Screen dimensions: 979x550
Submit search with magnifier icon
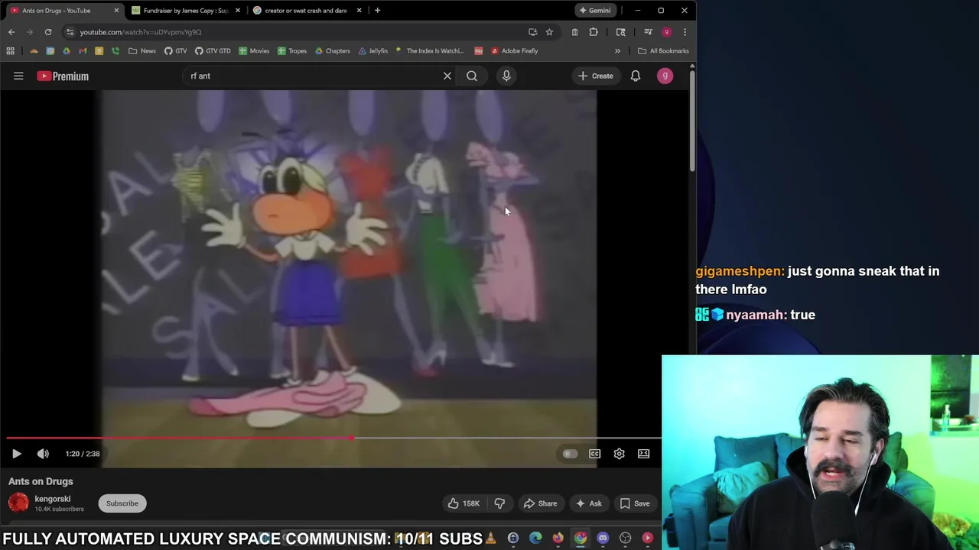click(x=472, y=76)
